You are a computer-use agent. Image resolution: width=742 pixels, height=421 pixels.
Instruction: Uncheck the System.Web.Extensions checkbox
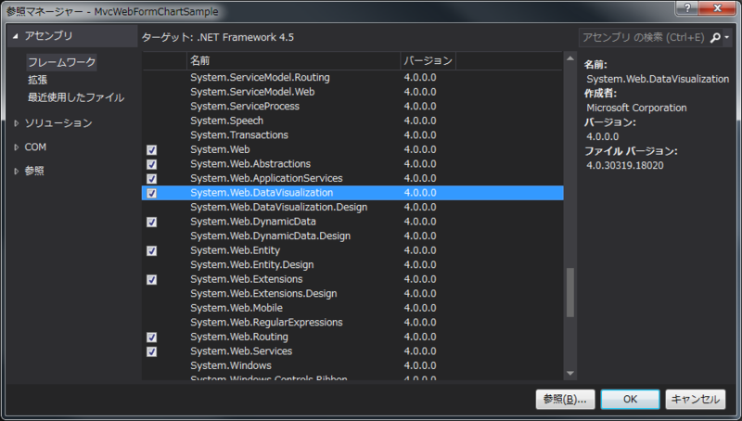click(x=151, y=279)
